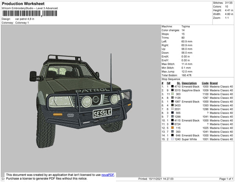Click the barcode under the worksheet title

pyautogui.click(x=29, y=13)
